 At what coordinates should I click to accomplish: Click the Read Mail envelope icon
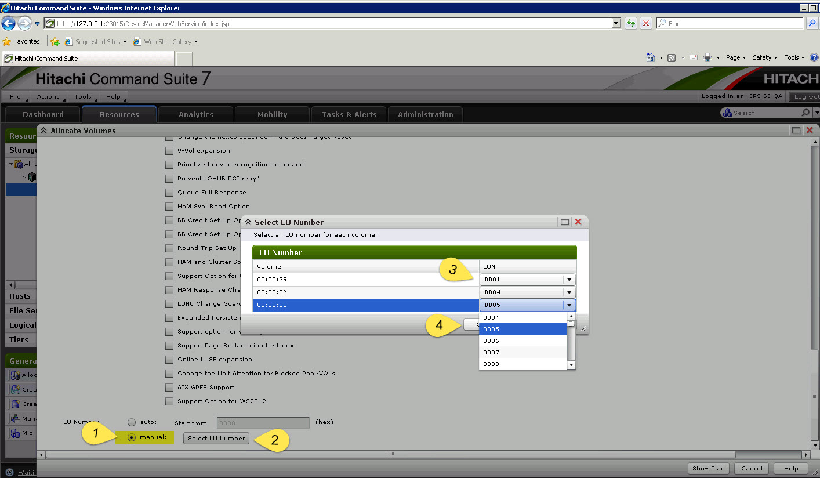[693, 57]
